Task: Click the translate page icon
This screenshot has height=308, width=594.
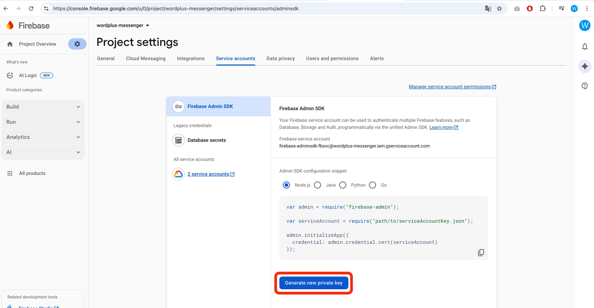Action: 488,9
